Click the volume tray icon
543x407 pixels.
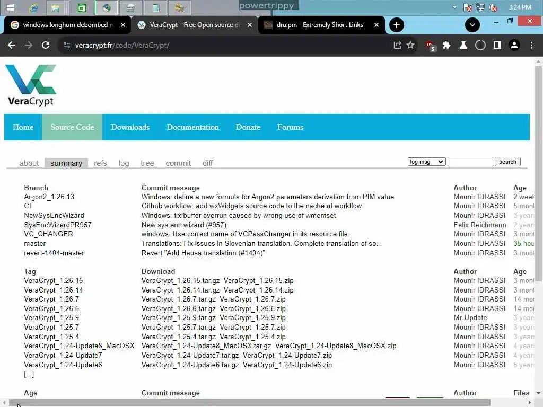click(x=493, y=7)
